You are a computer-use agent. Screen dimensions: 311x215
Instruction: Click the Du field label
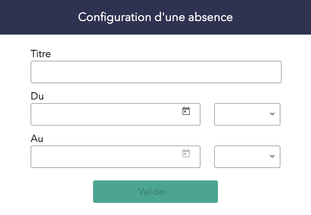point(37,96)
